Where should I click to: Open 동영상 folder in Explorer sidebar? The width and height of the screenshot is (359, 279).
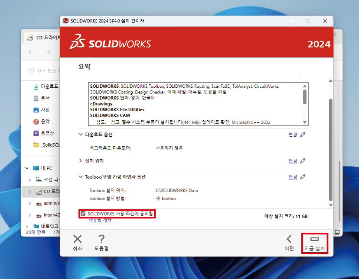pos(43,133)
